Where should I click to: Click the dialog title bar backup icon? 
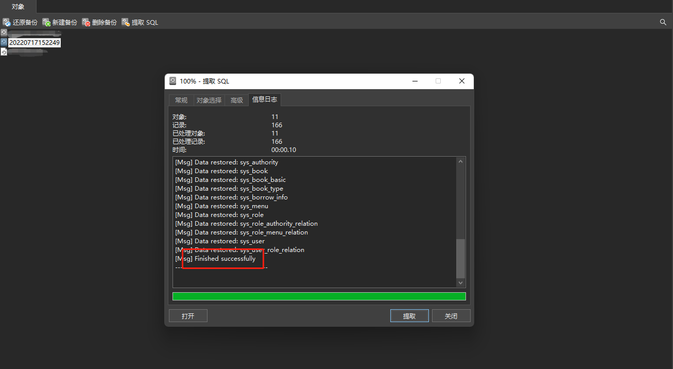[x=172, y=81]
